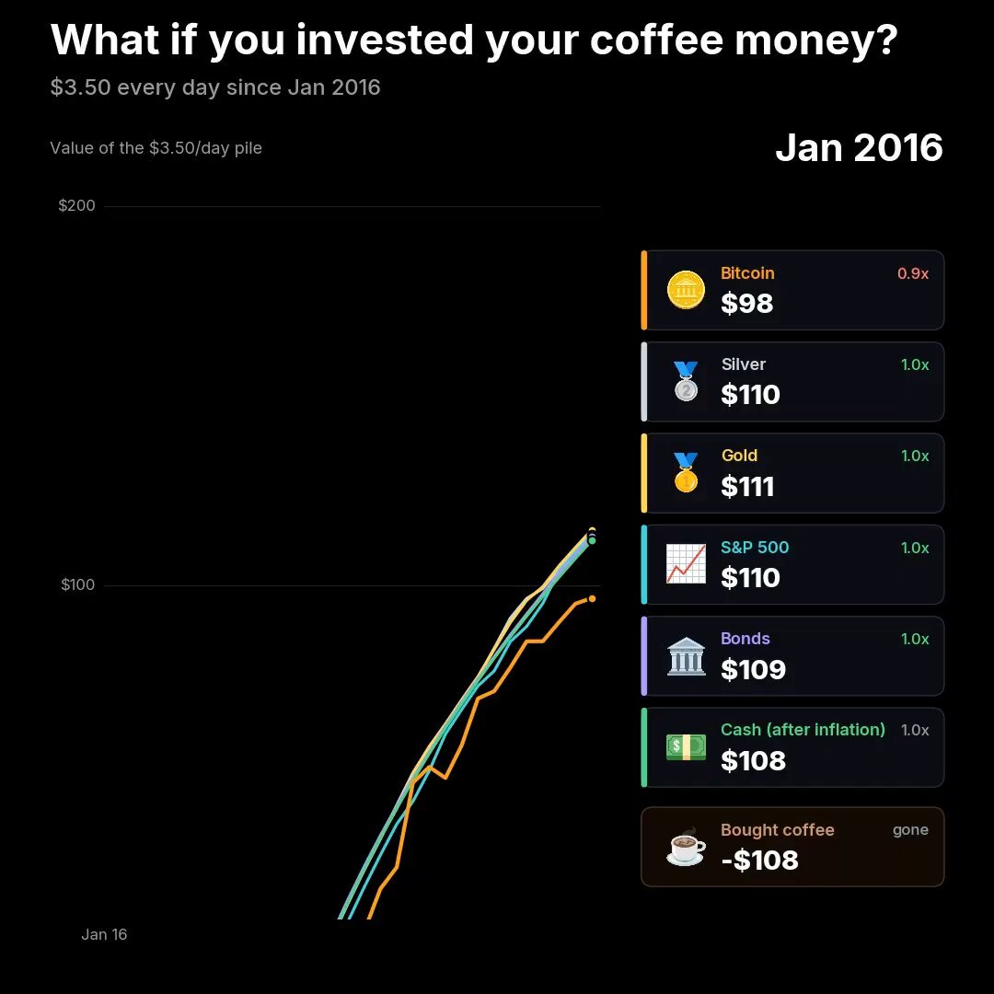Screen dimensions: 994x994
Task: Click the Bitcoin 0.9x multiplier label
Action: (x=913, y=273)
